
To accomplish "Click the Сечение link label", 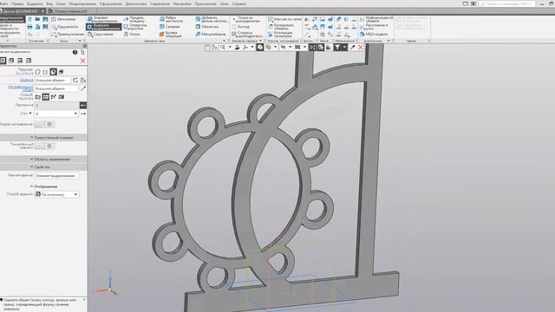I will (27, 80).
